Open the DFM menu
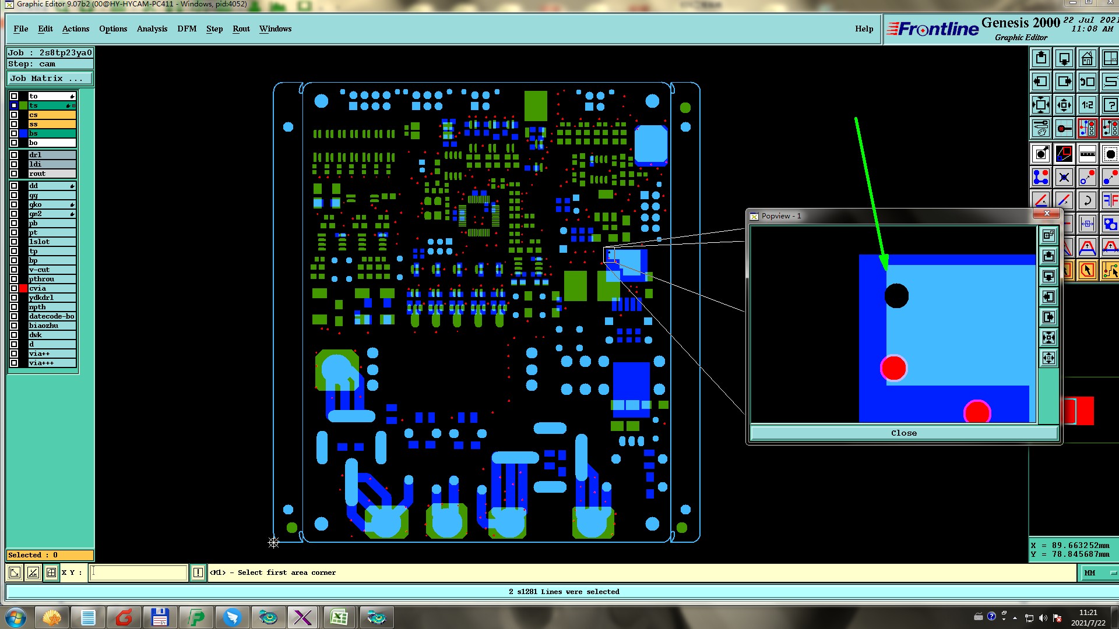This screenshot has height=629, width=1119. [186, 29]
